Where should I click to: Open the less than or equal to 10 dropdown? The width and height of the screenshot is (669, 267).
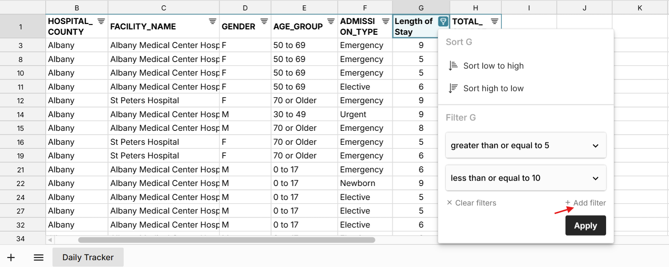click(526, 178)
